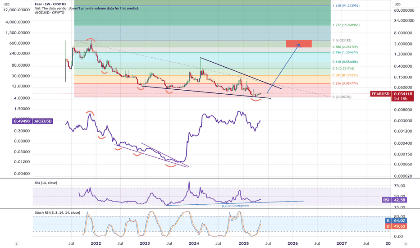This screenshot has height=248, width=420.
Task: Click the 240.00000 left axis value
Action: [x=19, y=54]
